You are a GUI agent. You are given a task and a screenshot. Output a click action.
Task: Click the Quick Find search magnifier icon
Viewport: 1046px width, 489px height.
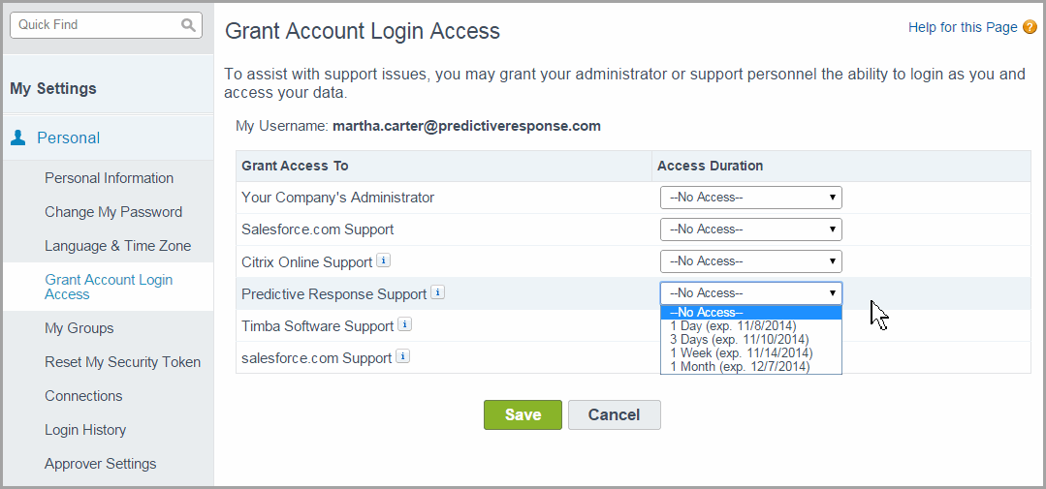point(188,25)
